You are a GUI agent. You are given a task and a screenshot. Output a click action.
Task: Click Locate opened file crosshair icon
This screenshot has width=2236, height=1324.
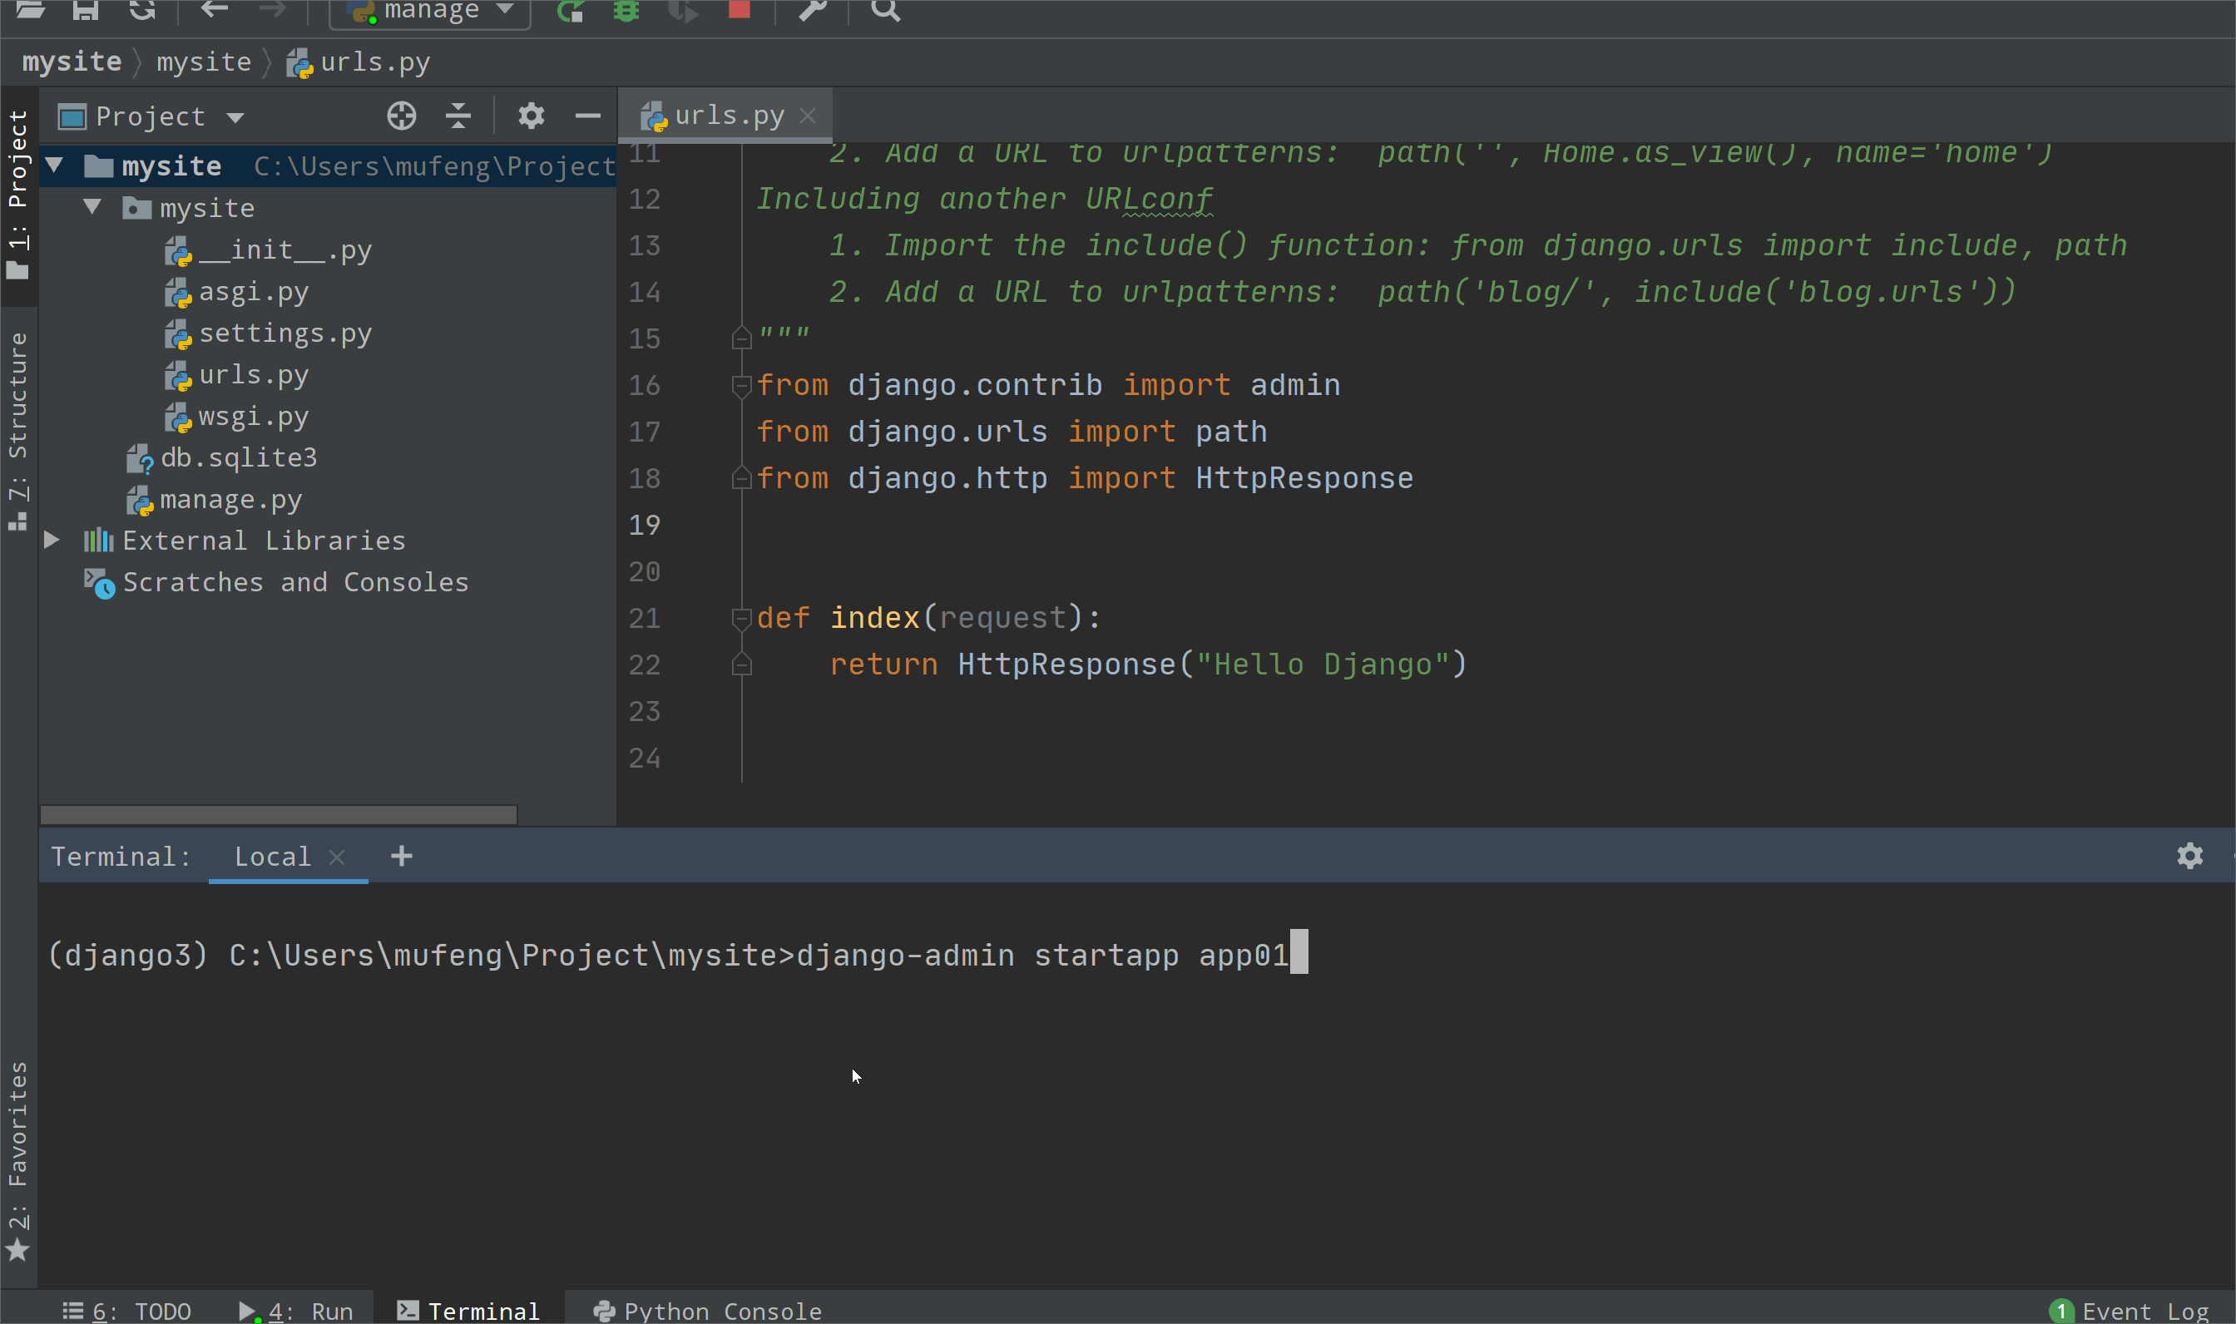coord(402,116)
